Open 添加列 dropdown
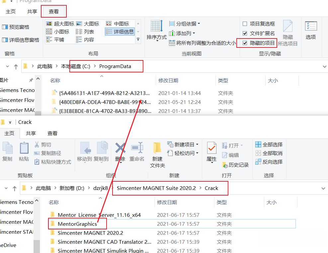The width and height of the screenshot is (328, 253). pyautogui.click(x=182, y=33)
